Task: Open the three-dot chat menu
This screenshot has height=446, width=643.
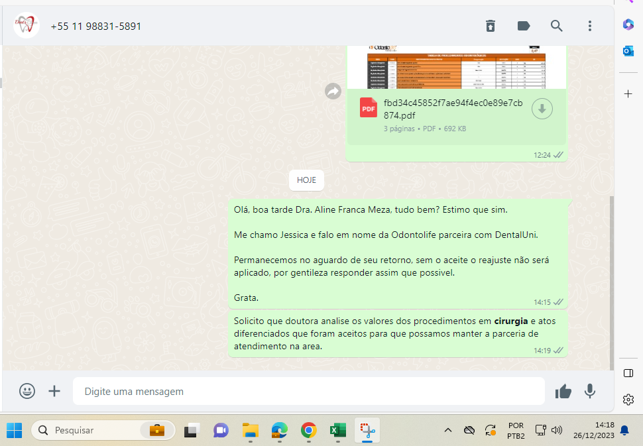Action: pyautogui.click(x=590, y=26)
